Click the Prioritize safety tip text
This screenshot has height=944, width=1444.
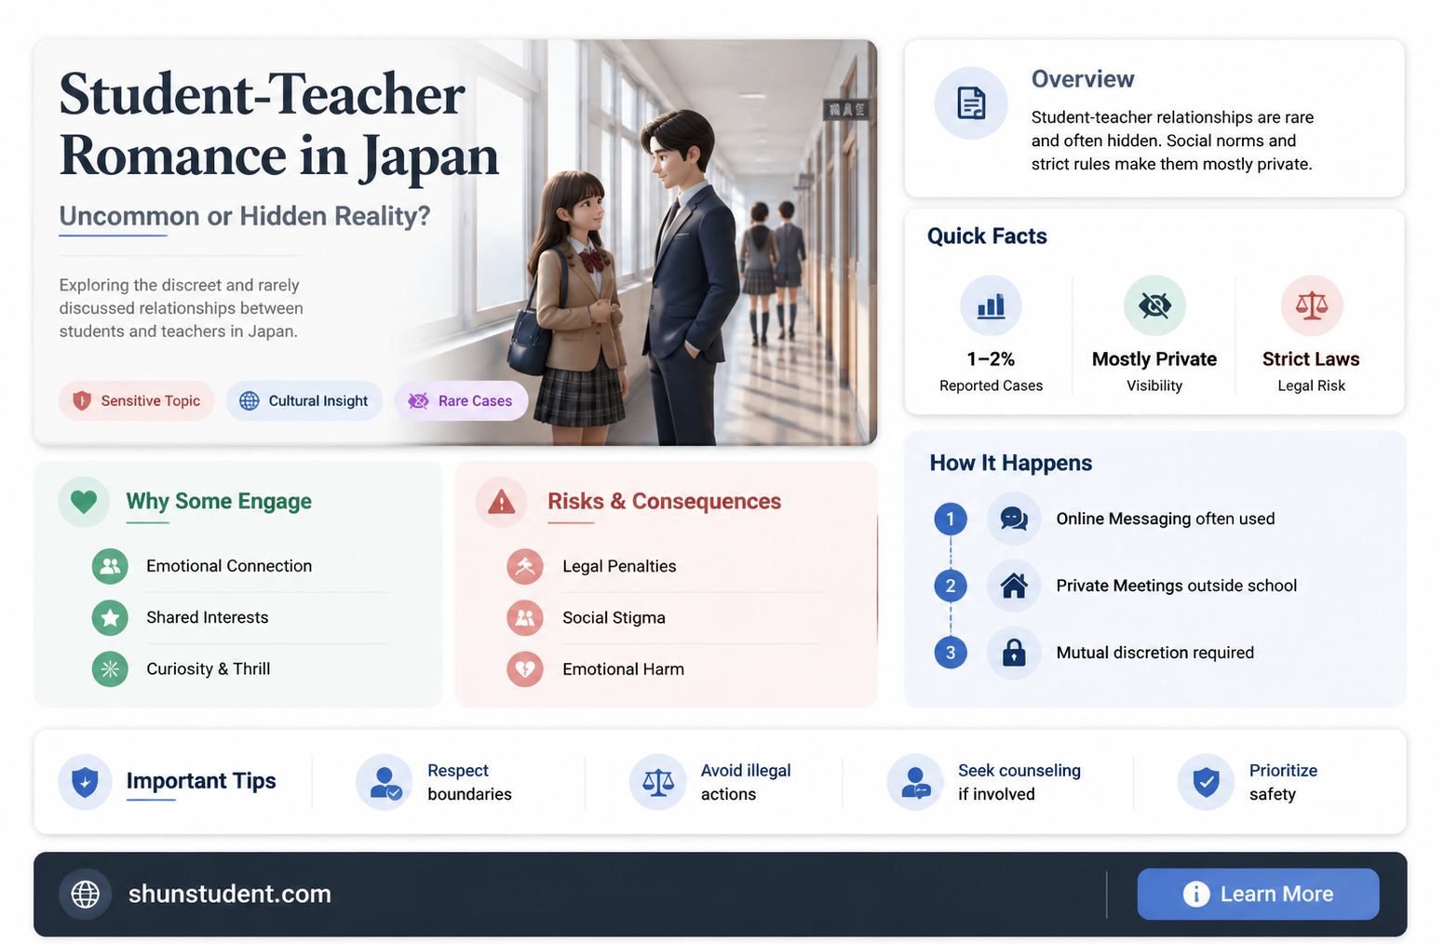(x=1283, y=782)
